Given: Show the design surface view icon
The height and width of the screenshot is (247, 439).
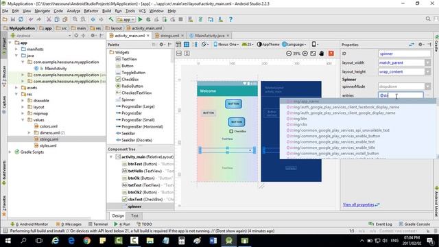Looking at the screenshot, I should (178, 45).
